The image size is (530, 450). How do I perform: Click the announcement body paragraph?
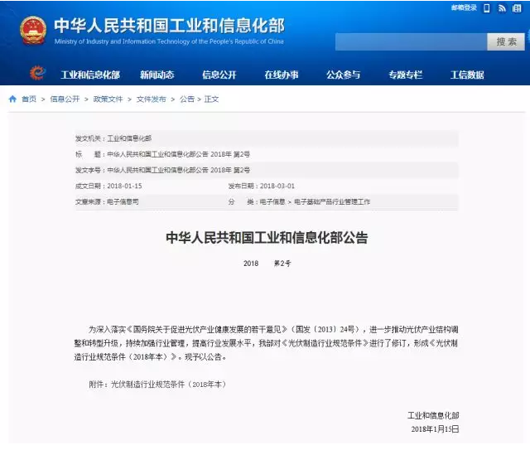267,343
